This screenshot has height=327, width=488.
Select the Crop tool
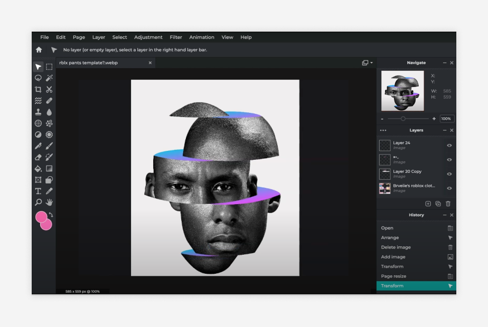coord(38,90)
